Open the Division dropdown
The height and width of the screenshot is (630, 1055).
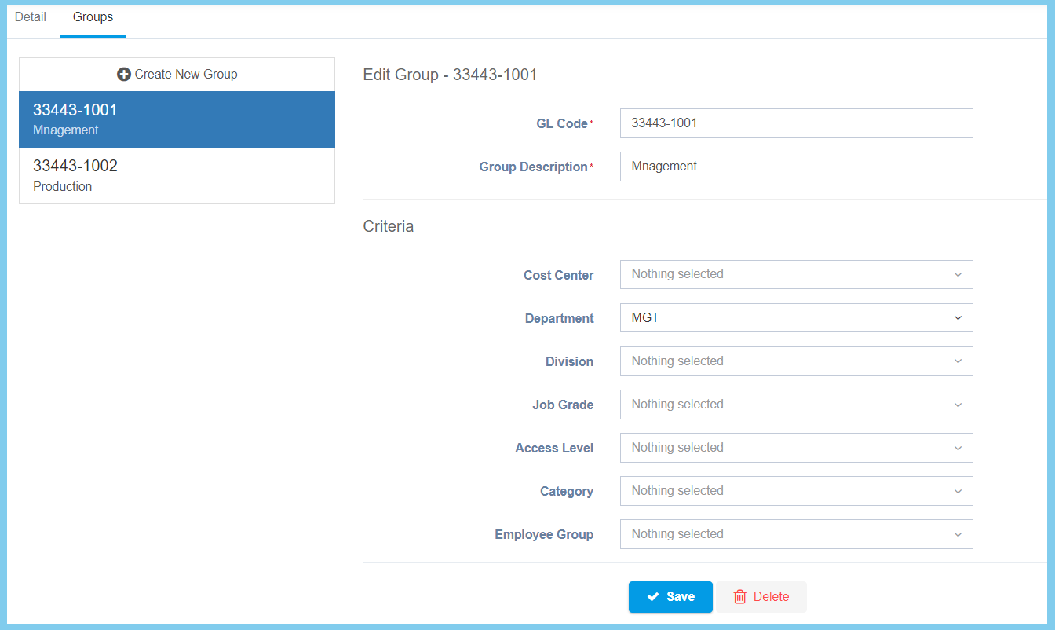pyautogui.click(x=795, y=361)
